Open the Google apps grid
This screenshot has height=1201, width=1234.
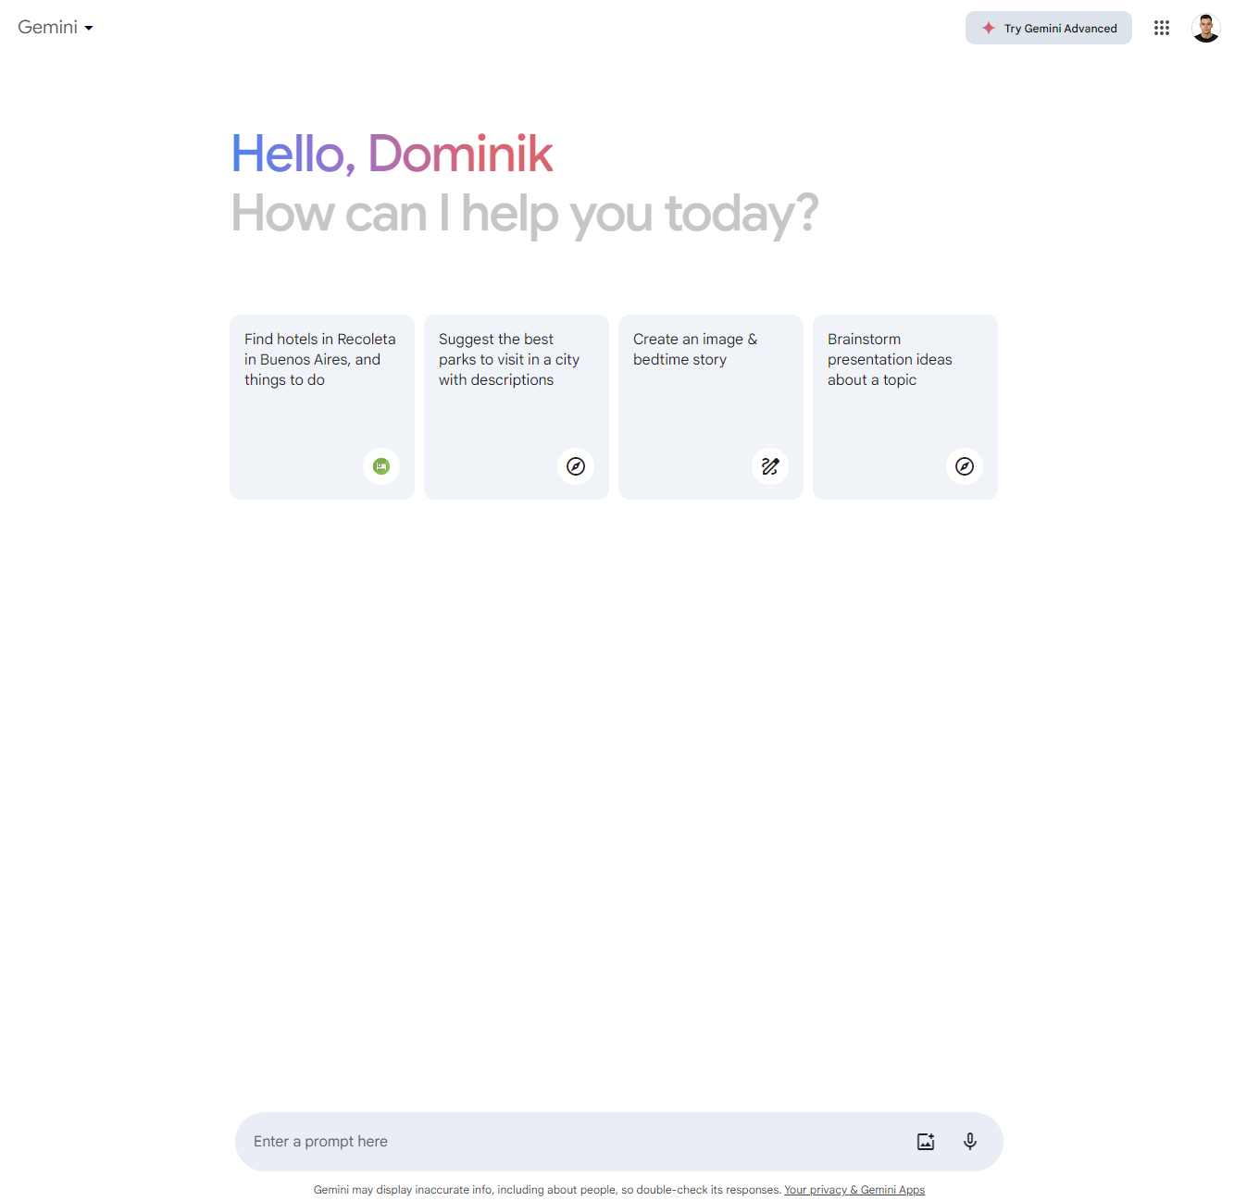tap(1161, 29)
